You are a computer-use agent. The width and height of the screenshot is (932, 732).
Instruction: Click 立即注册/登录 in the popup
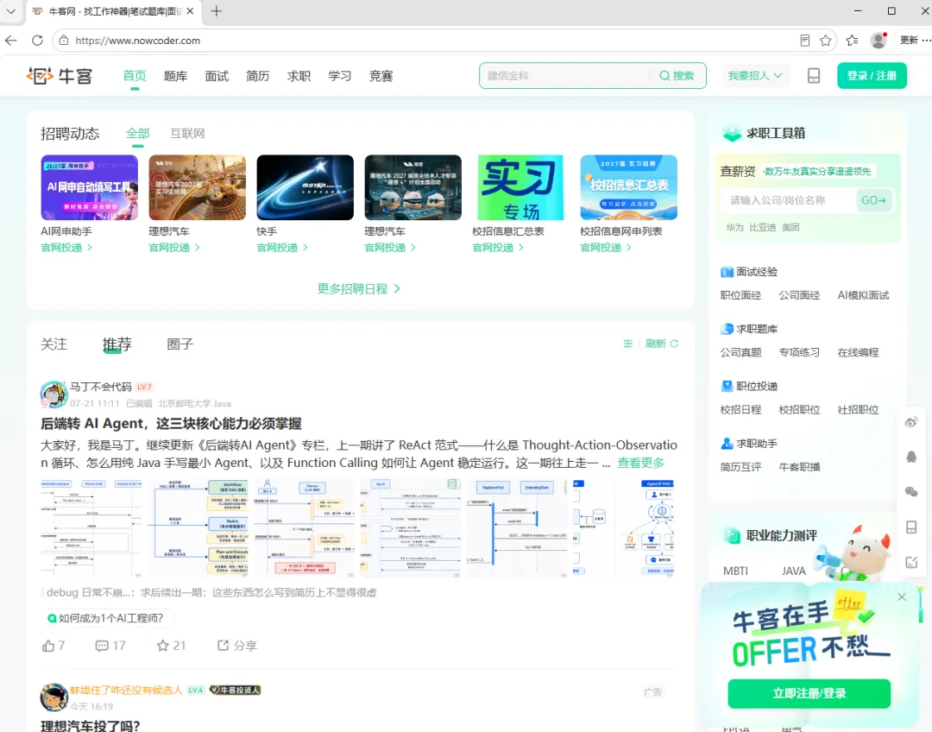(809, 693)
